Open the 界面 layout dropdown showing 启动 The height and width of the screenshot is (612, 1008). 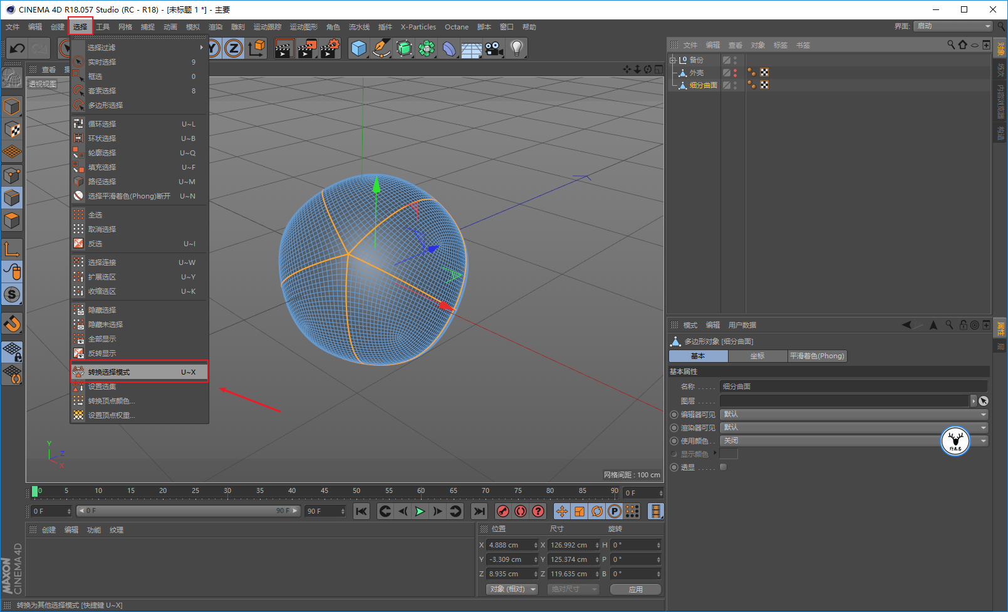pos(953,26)
